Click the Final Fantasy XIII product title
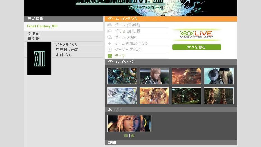The width and height of the screenshot is (261, 147). coord(42,26)
